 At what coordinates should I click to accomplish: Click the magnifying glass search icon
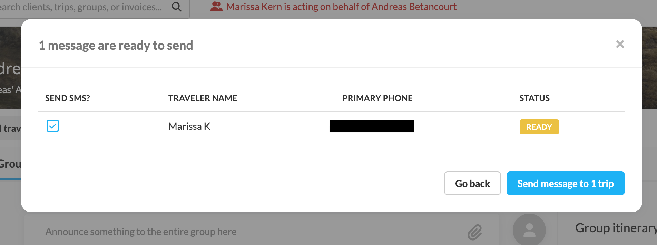pos(176,7)
